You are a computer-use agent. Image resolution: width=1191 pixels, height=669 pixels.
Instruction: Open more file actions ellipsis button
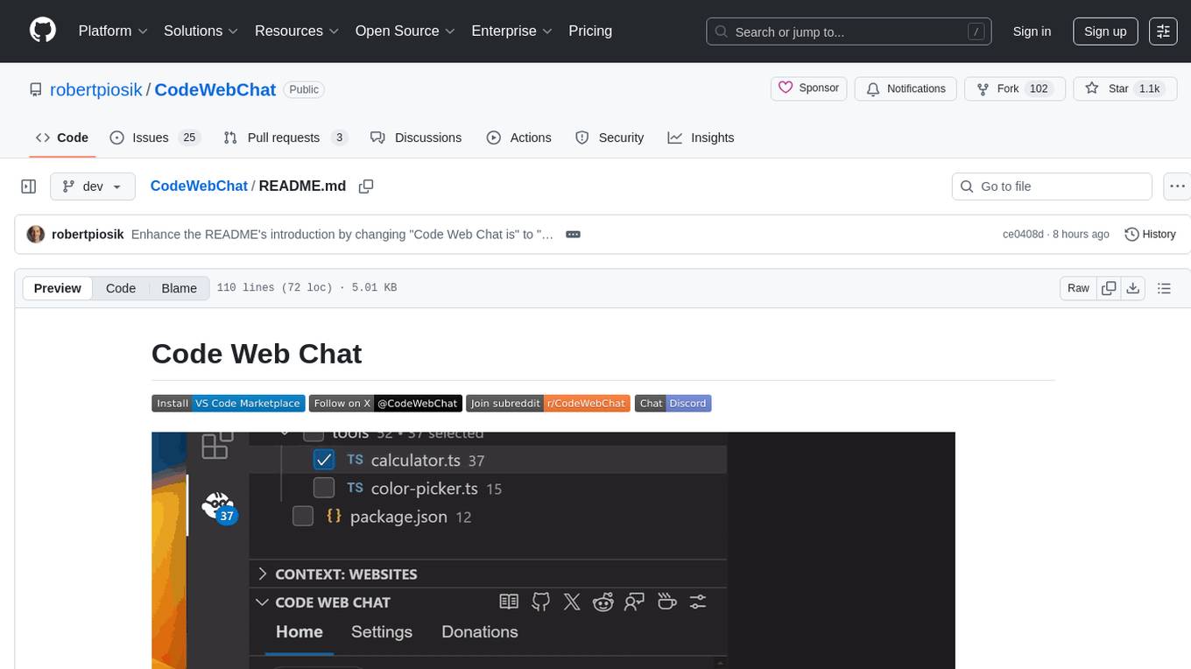point(1177,187)
